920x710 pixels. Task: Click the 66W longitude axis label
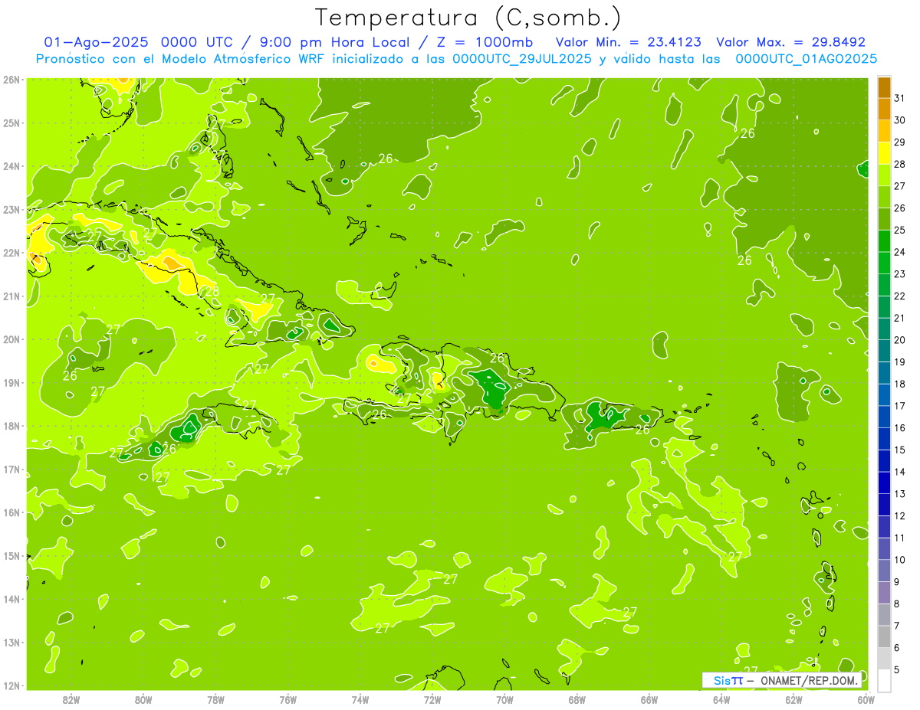click(649, 700)
